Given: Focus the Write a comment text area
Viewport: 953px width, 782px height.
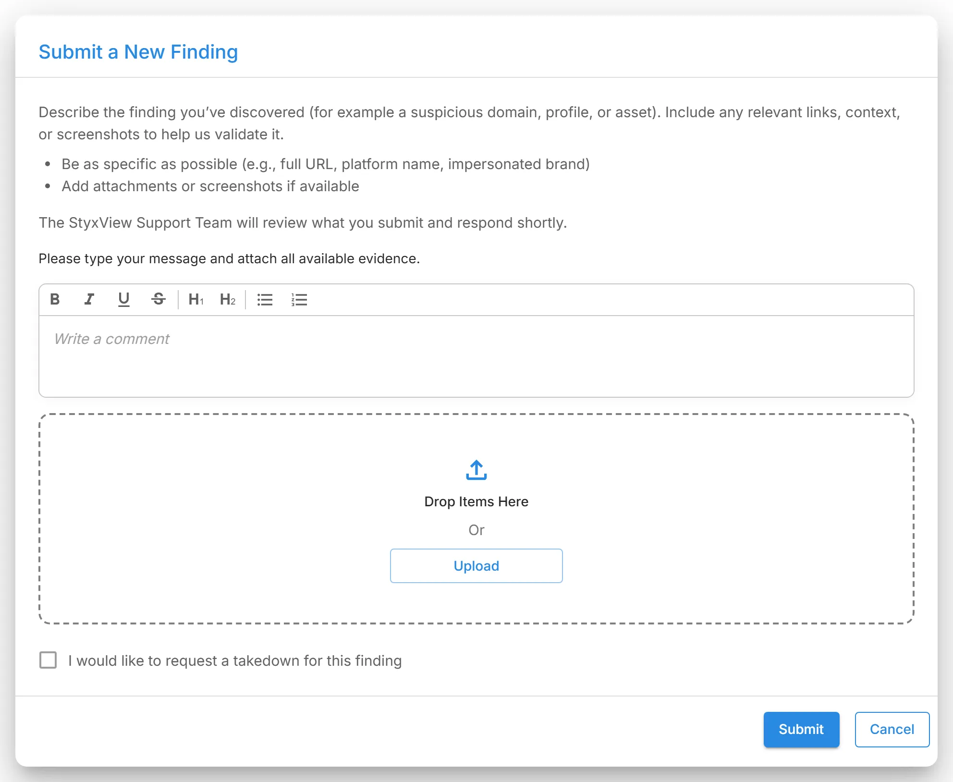Looking at the screenshot, I should 476,356.
